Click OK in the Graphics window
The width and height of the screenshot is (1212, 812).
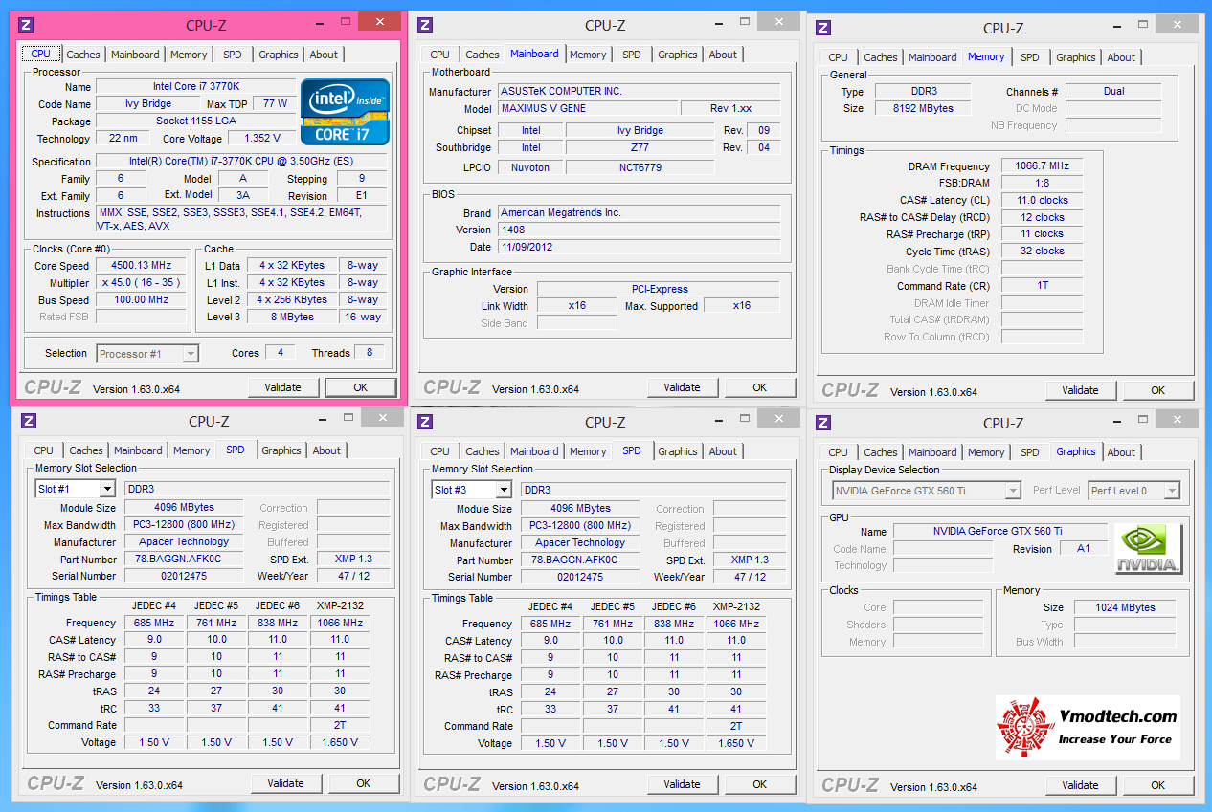click(x=1157, y=785)
